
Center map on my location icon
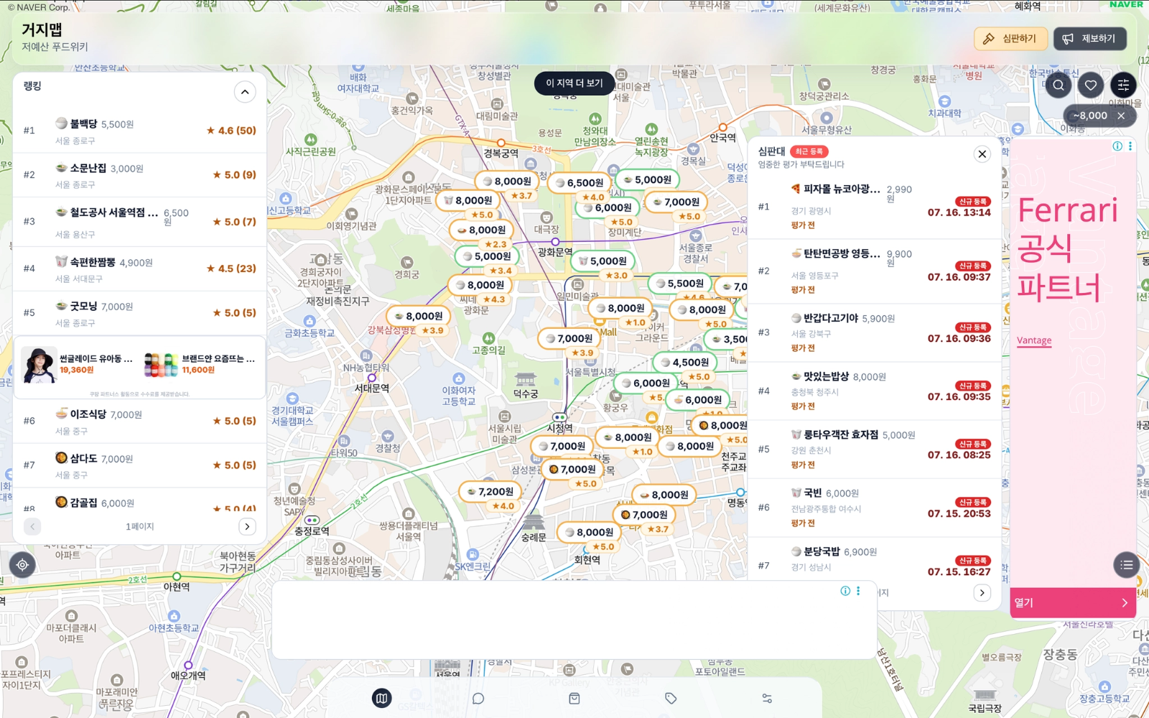click(x=22, y=565)
